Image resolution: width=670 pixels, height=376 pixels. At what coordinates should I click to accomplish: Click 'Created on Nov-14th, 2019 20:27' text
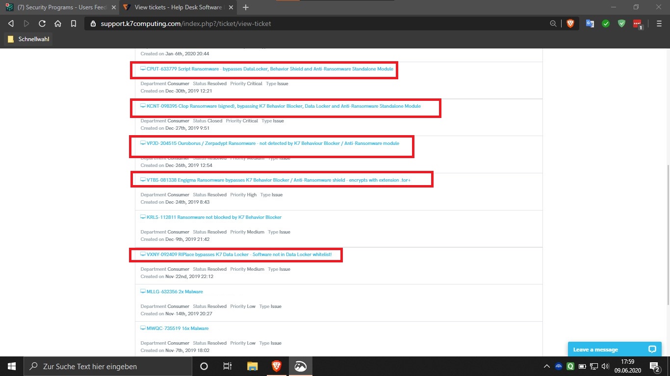(x=177, y=314)
